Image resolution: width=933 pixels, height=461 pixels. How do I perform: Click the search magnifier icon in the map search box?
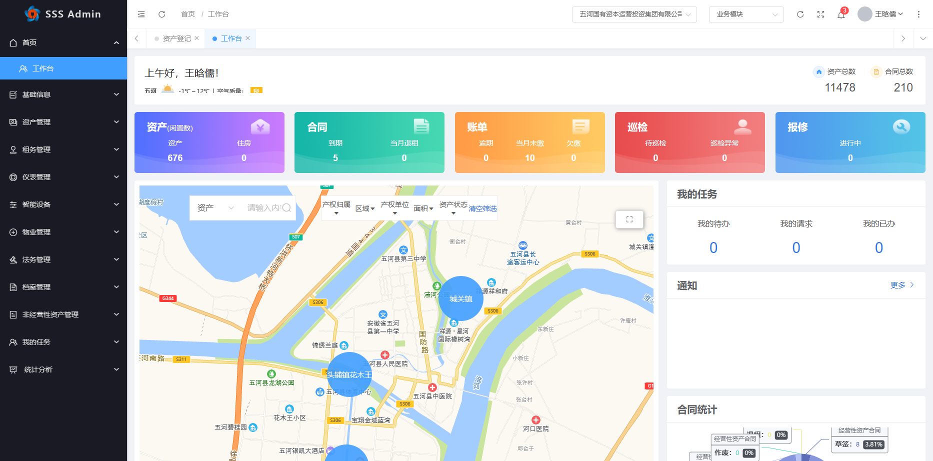(286, 208)
